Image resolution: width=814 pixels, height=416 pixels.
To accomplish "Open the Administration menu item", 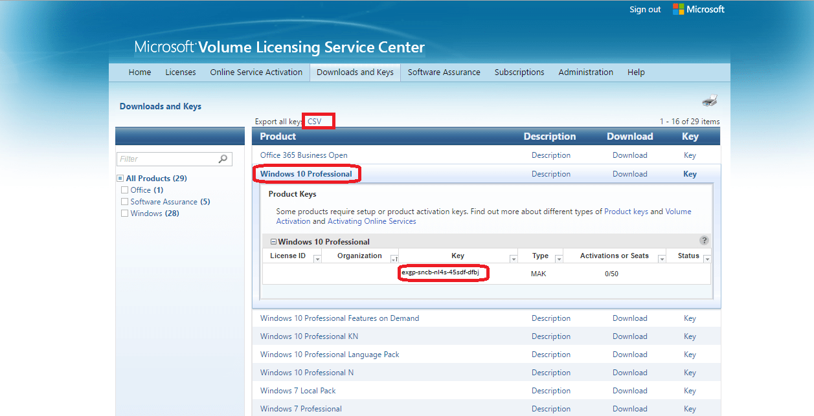I will coord(585,72).
